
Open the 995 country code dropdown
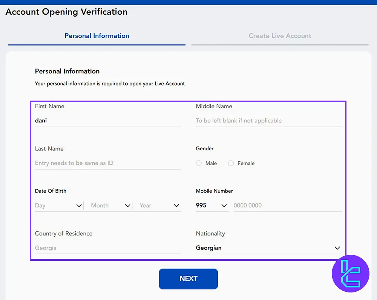tap(212, 205)
